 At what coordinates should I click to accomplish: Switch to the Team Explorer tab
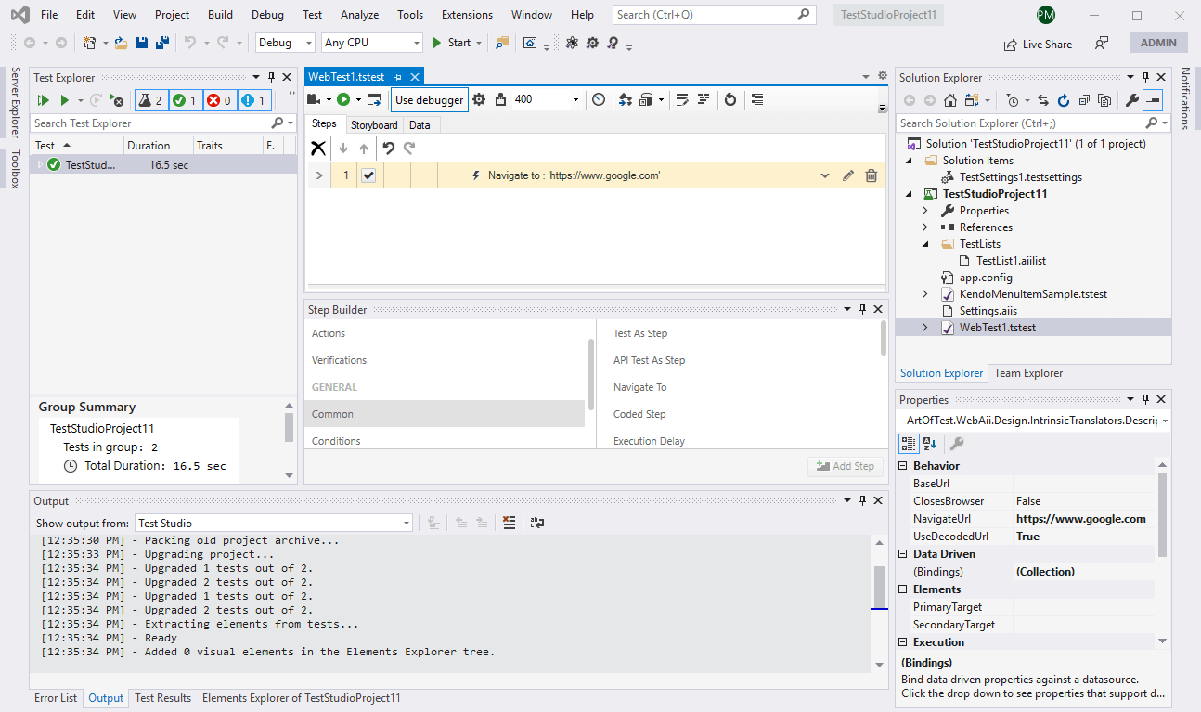[x=1028, y=373]
